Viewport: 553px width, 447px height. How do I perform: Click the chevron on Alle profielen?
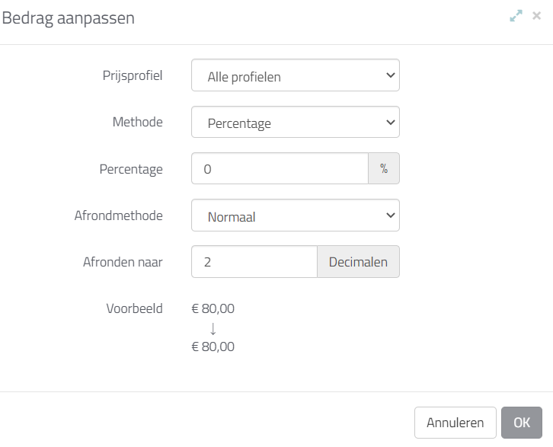click(391, 75)
